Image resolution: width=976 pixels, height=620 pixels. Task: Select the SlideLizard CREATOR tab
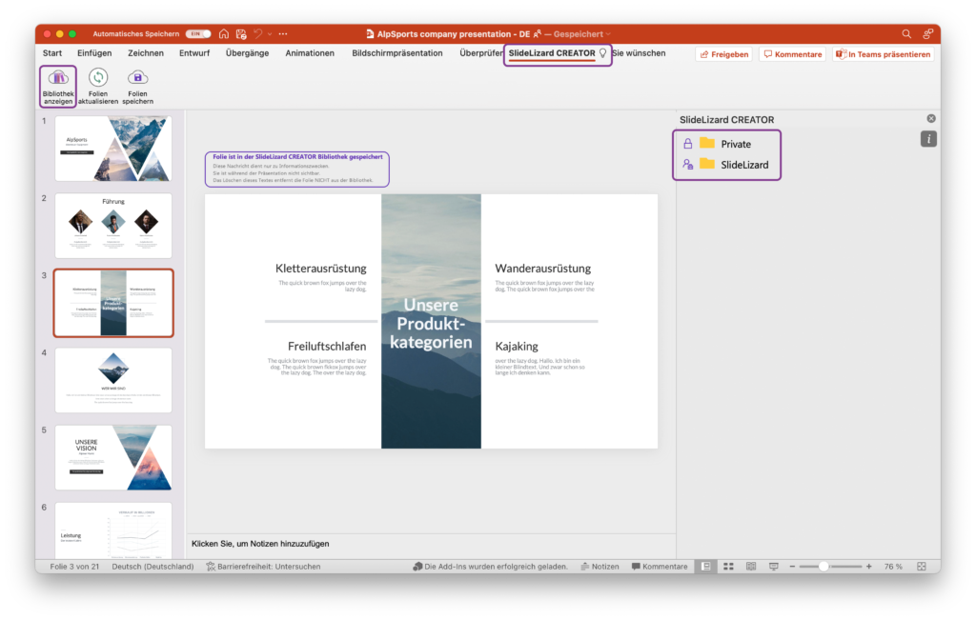click(x=552, y=53)
